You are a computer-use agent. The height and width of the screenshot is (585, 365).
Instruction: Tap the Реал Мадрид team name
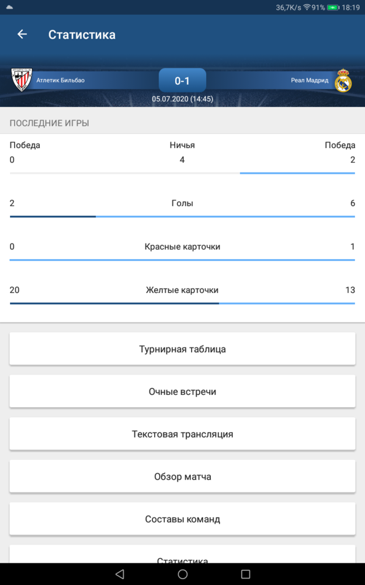coord(310,80)
